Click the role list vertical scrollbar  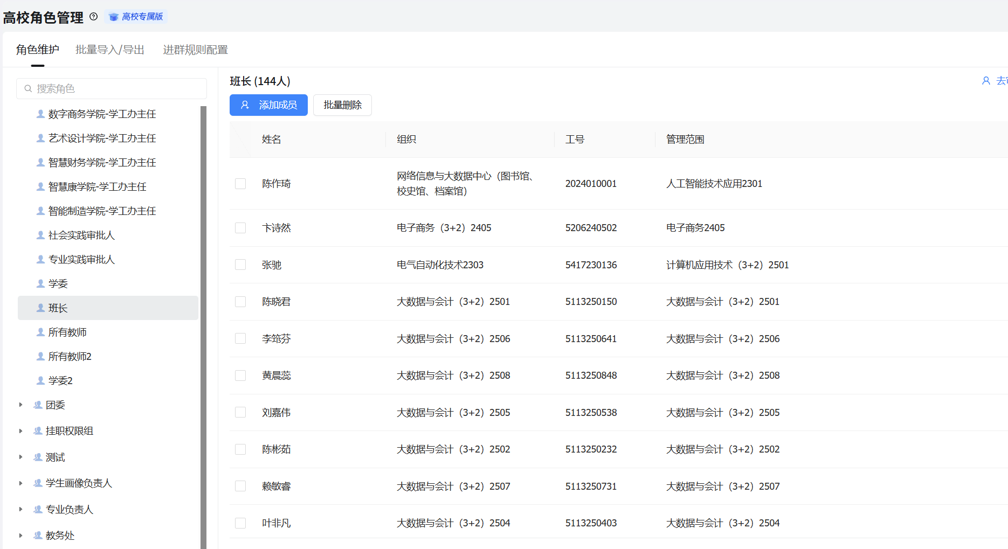(203, 323)
